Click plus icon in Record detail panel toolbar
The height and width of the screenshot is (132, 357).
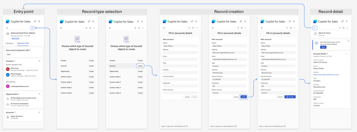click(x=340, y=28)
